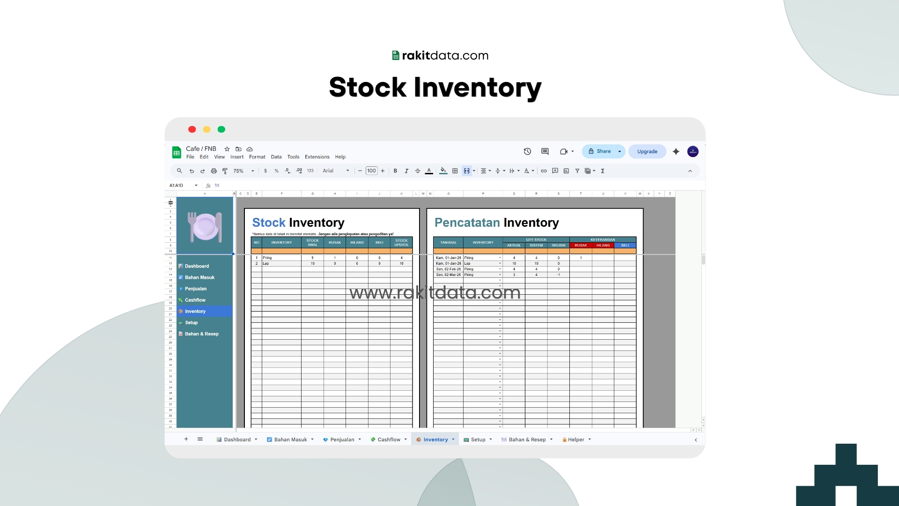Collapse the toolbar with chevron
Viewport: 899px width, 506px height.
point(690,171)
